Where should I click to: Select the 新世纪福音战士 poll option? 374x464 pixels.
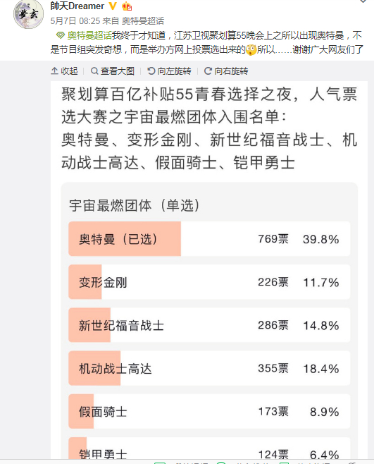[209, 325]
